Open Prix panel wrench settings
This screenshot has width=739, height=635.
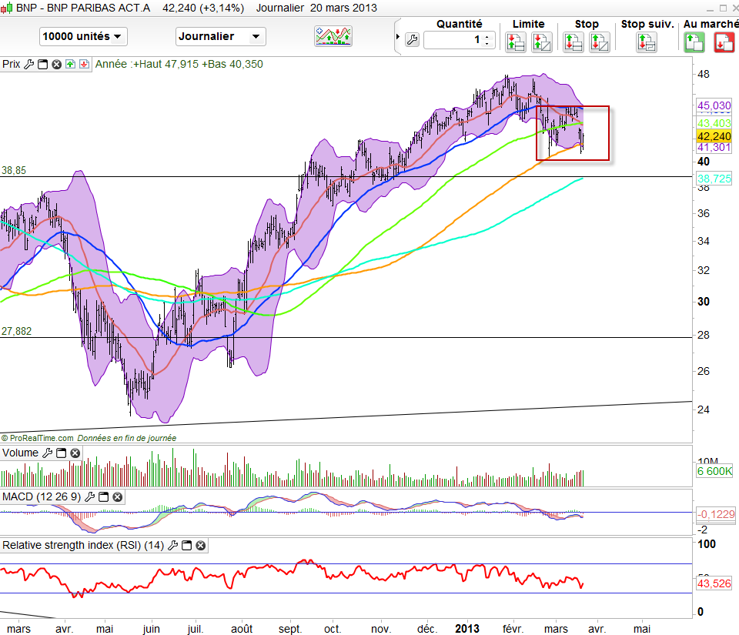(x=29, y=65)
